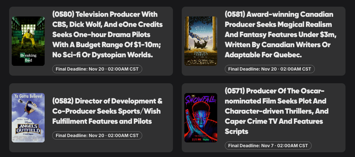Open the Snowfall poster thumbnail
The width and height of the screenshot is (355, 157).
tap(201, 118)
